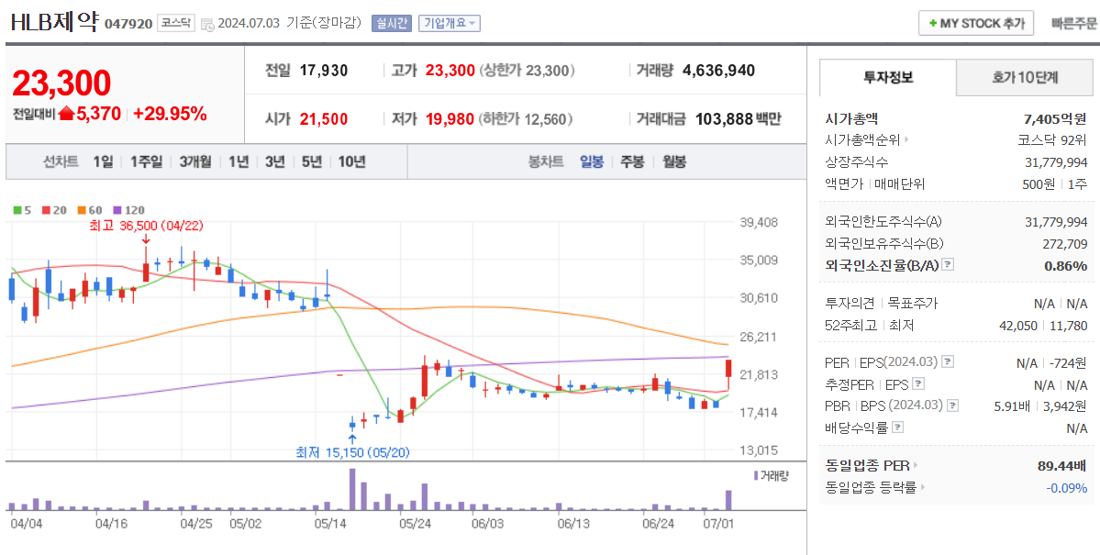Image resolution: width=1100 pixels, height=555 pixels.
Task: Select the 3년 line chart period
Action: point(275,162)
